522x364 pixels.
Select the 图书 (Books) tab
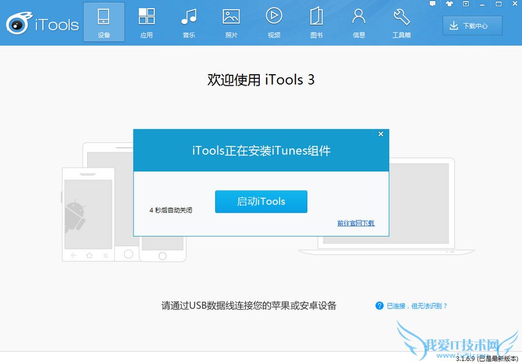coord(316,22)
